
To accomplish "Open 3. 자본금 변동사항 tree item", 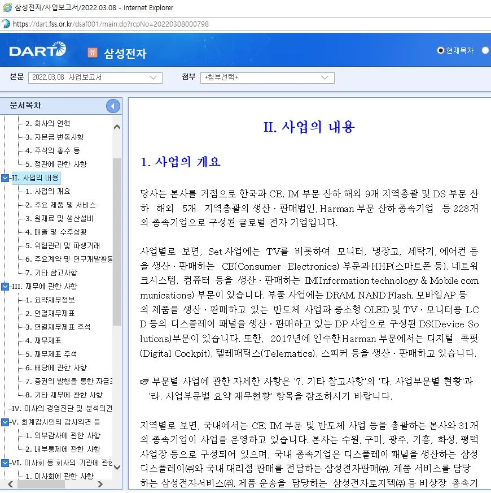I will (x=55, y=137).
